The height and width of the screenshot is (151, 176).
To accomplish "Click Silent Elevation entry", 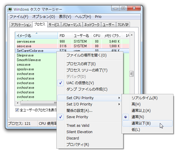I will click(x=90, y=132).
